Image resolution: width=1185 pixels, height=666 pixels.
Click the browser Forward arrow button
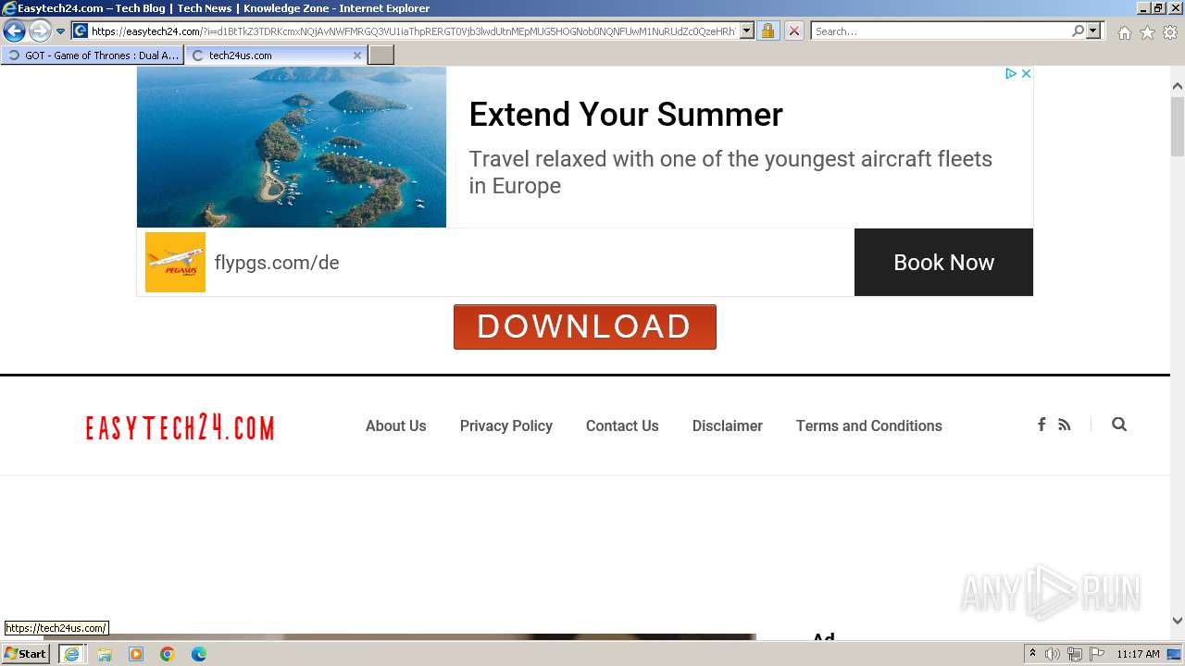pos(40,31)
